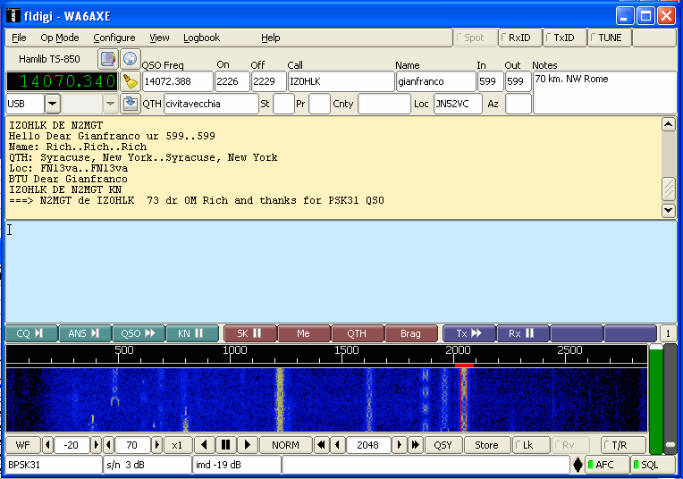Increase the waterfall upper level of -20
Image resolution: width=683 pixels, height=479 pixels.
pyautogui.click(x=97, y=445)
